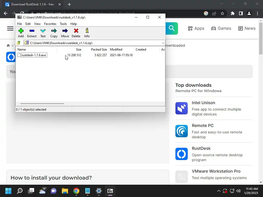Image resolution: width=263 pixels, height=197 pixels.
Task: Click the Remote PC app icon
Action: [x=182, y=131]
